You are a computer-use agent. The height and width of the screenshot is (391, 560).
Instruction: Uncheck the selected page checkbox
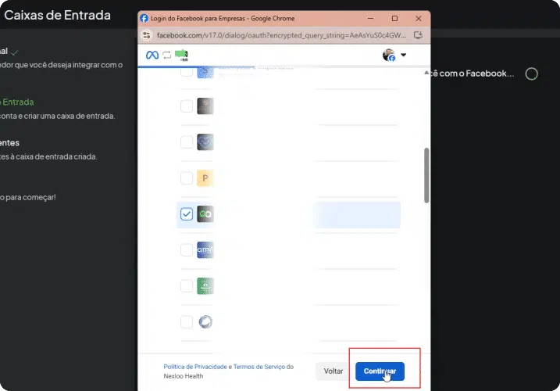187,214
